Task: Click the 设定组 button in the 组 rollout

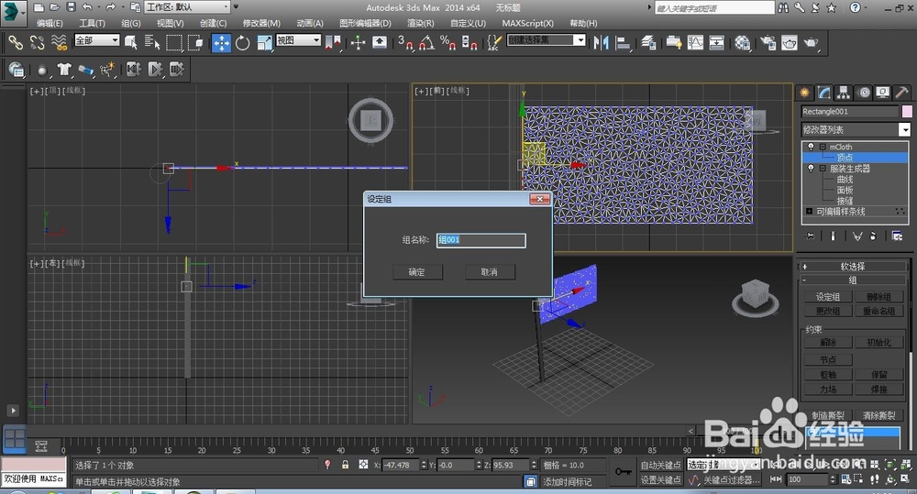Action: click(828, 296)
